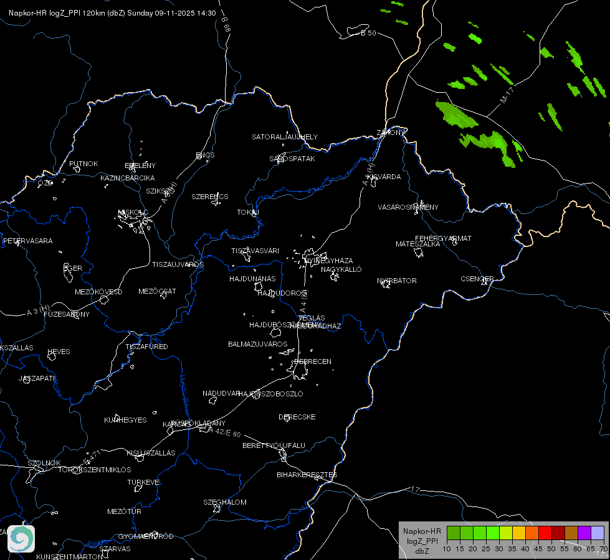The height and width of the screenshot is (560, 610).
Task: Click the VASAROSNAMENY town label
Action: 408,207
